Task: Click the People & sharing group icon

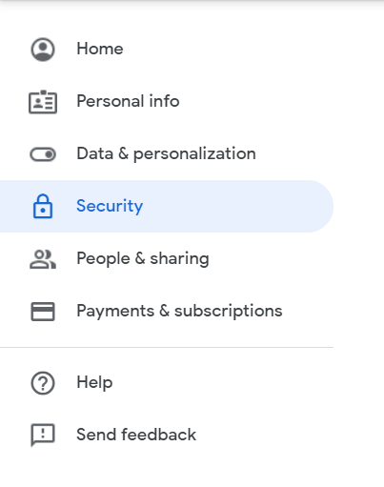Action: coord(43,259)
